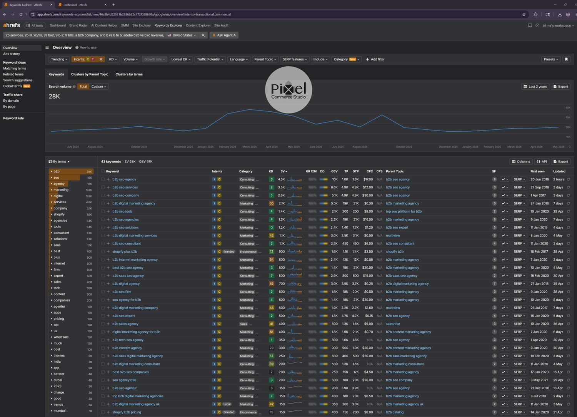Open the United States country dropdown

point(182,35)
